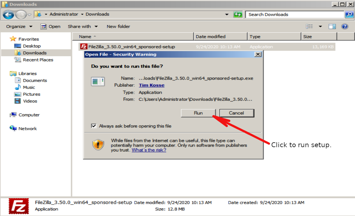Viewport: 355px width, 216px height.
Task: Open the Organize menu
Action: click(x=19, y=26)
